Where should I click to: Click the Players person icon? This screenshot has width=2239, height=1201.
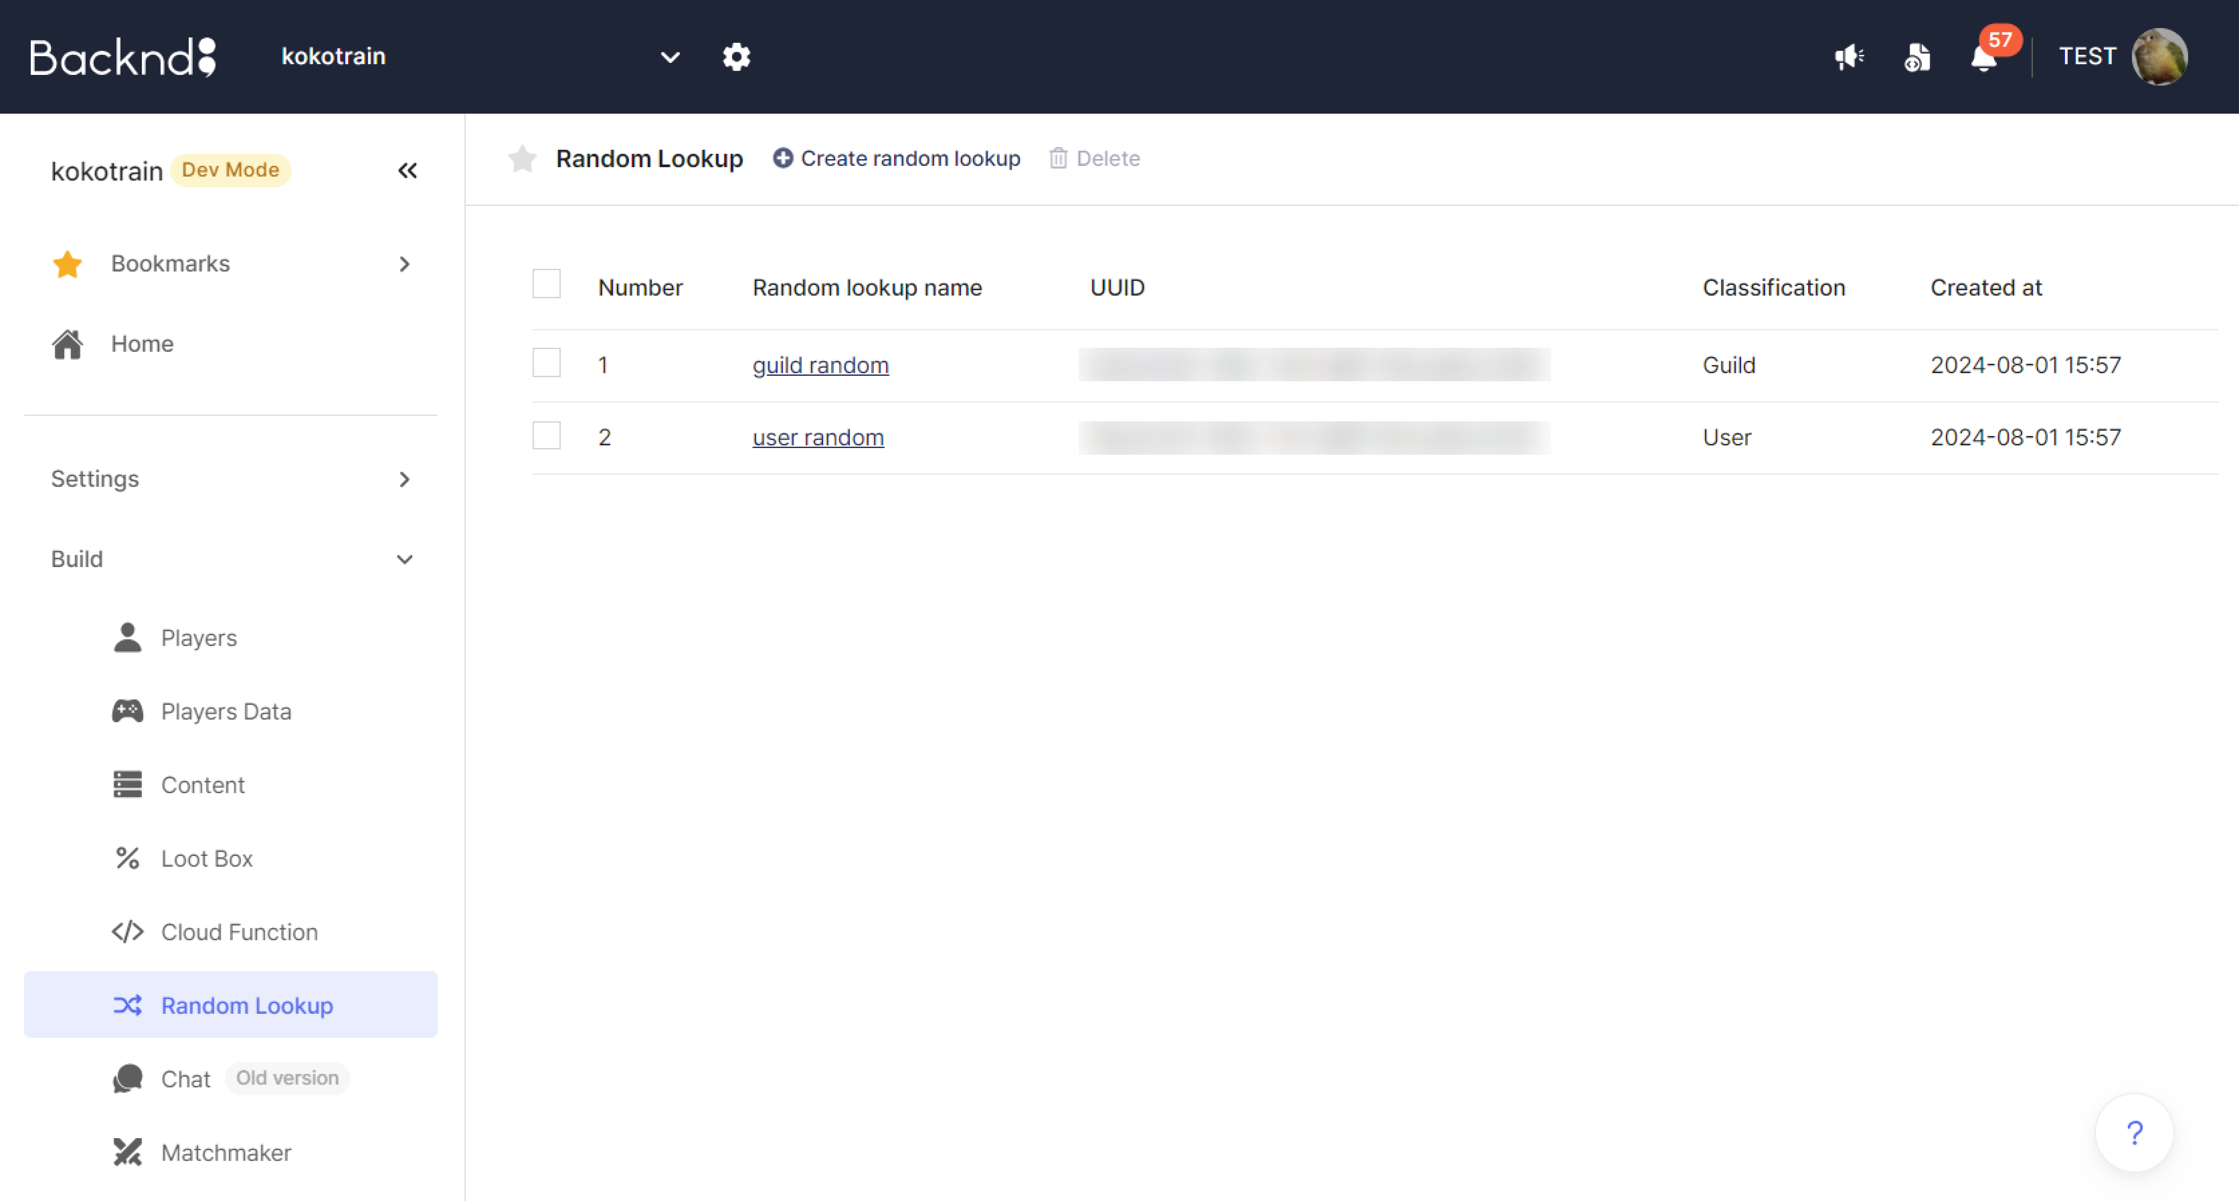tap(128, 637)
